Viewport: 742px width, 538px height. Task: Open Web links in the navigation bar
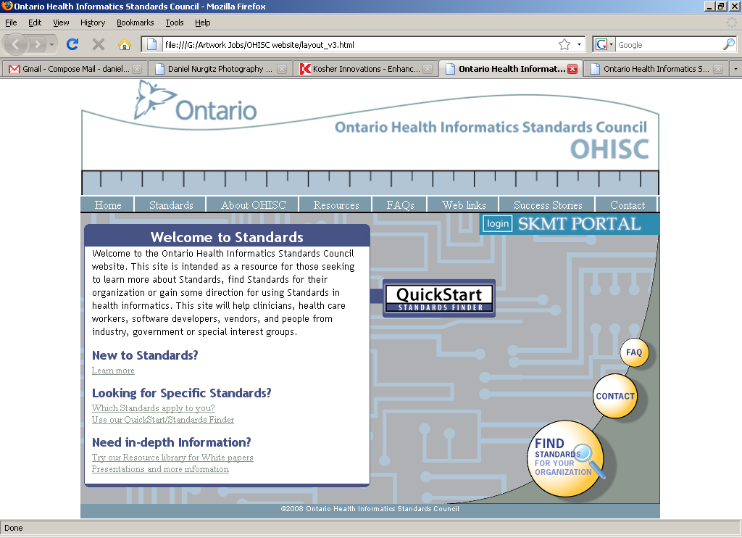coord(464,205)
